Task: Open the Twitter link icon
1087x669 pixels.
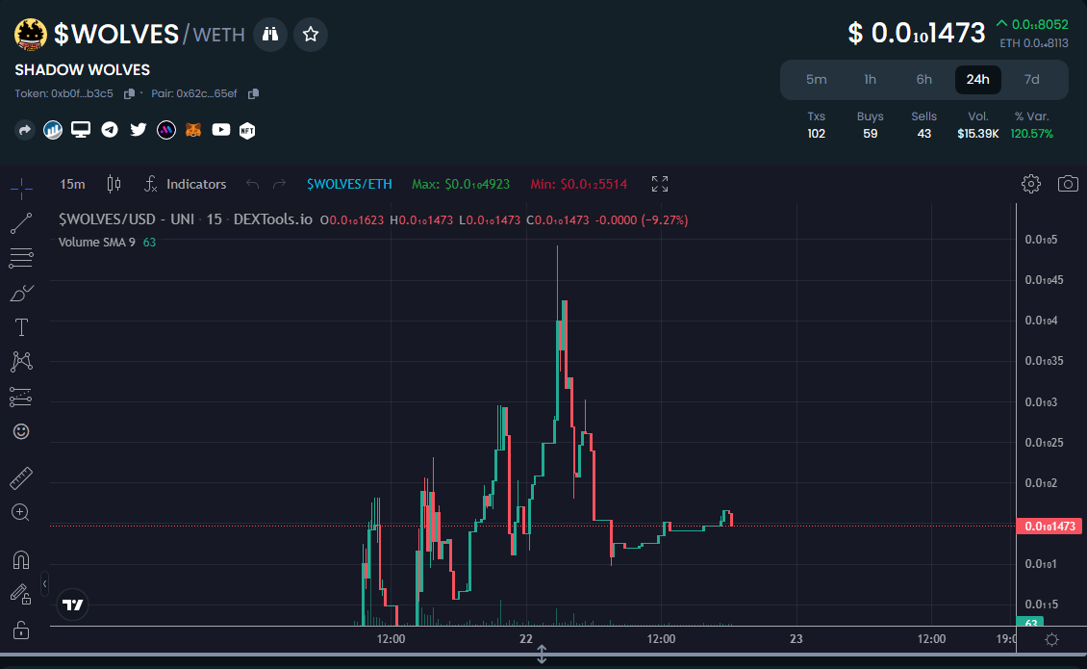Action: tap(138, 130)
